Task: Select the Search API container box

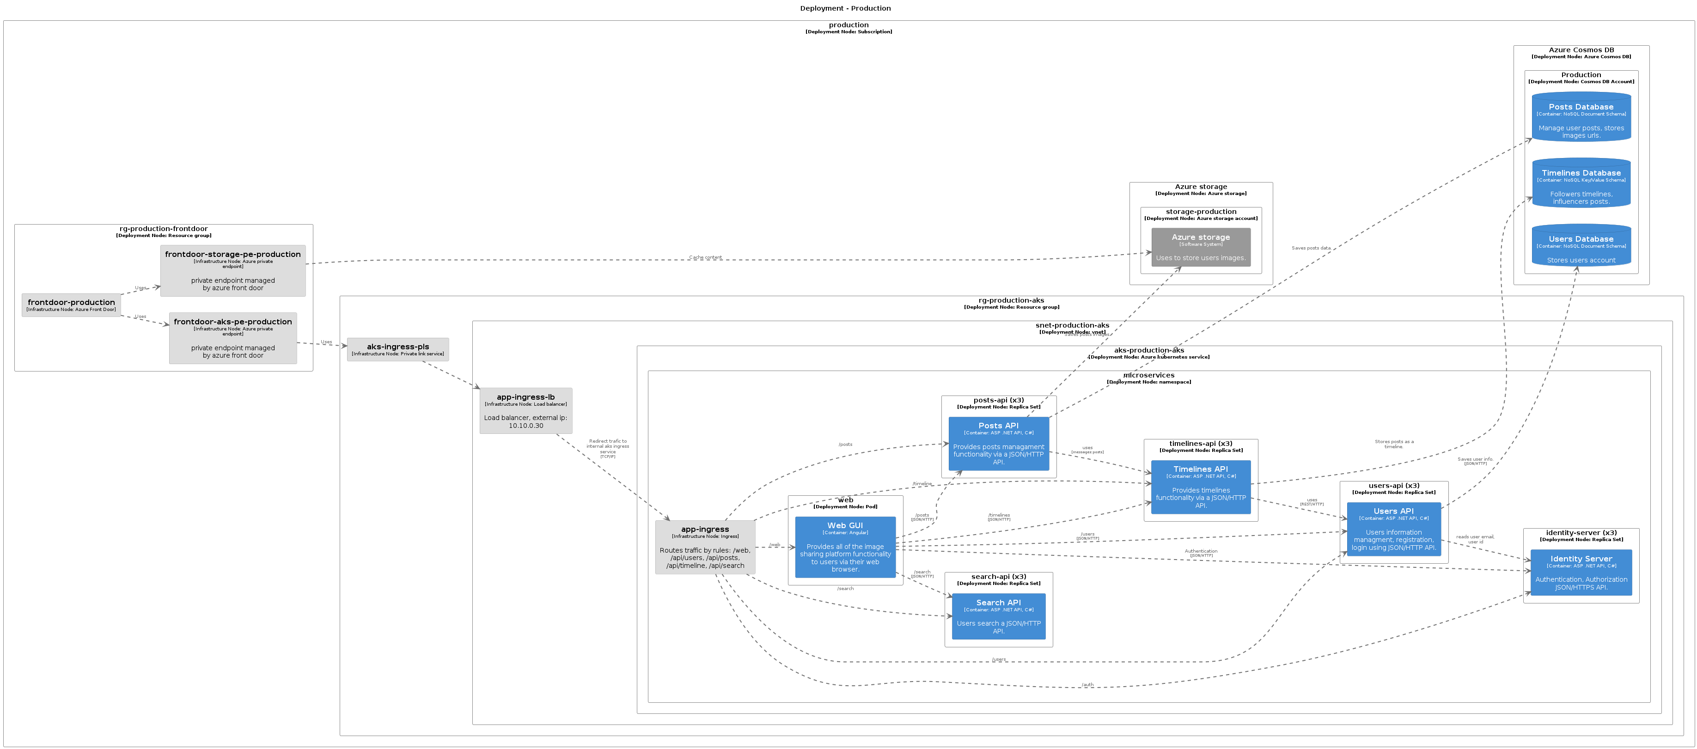Action: click(x=999, y=616)
